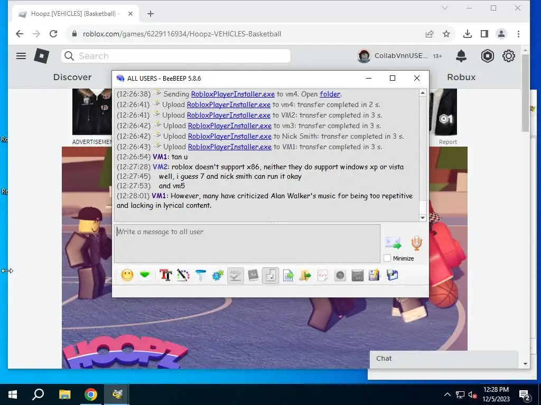This screenshot has width=541, height=405.
Task: Click the Alan Walker criticism message text
Action: (x=265, y=200)
